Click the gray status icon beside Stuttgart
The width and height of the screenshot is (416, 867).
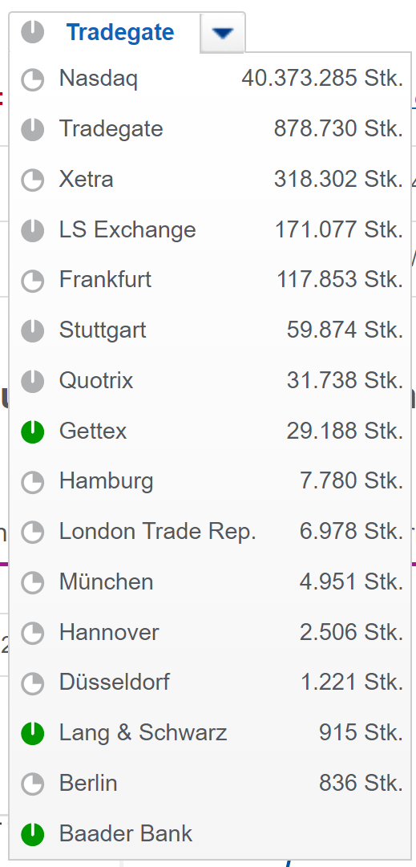[x=33, y=330]
